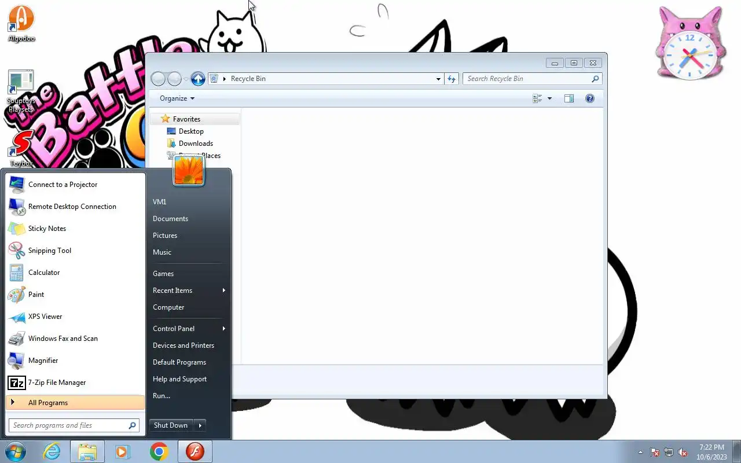Click Windows Explorer taskbar icon
This screenshot has height=463, width=741.
click(x=87, y=451)
